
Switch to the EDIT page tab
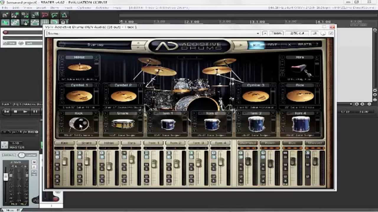pyautogui.click(x=272, y=45)
